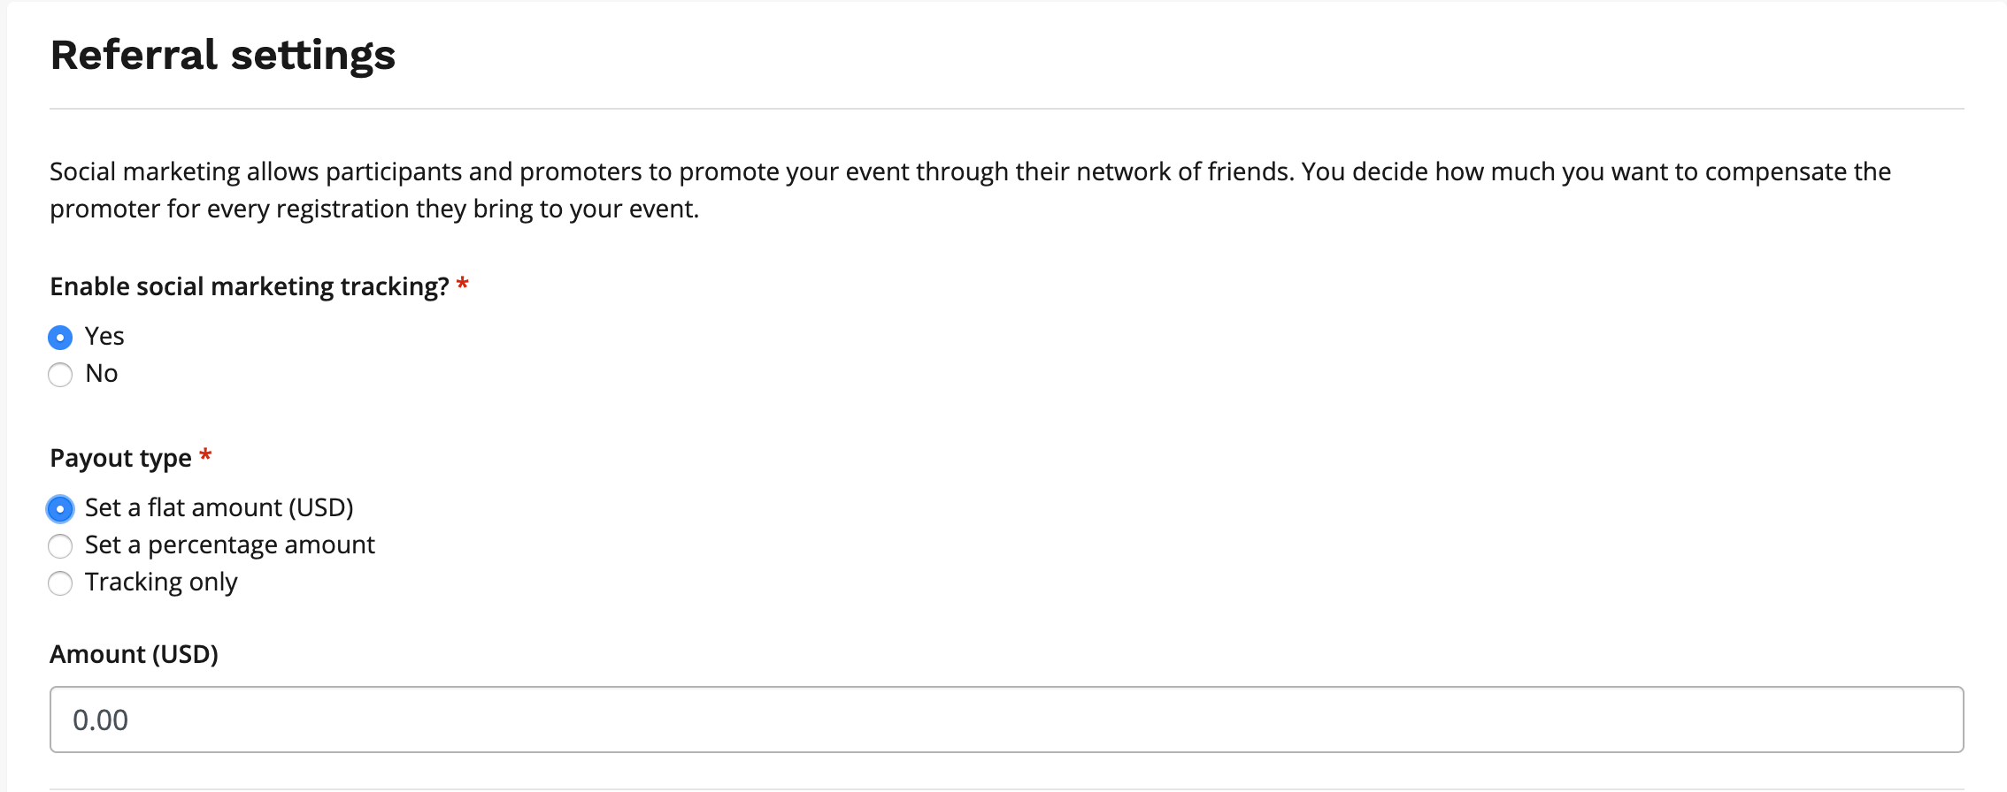This screenshot has height=792, width=2007.
Task: Click the "No" option label text
Action: [x=102, y=374]
